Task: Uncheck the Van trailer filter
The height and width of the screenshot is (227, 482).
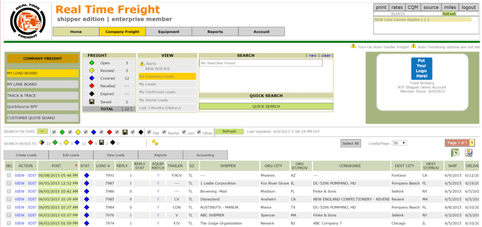Action: tap(184, 132)
